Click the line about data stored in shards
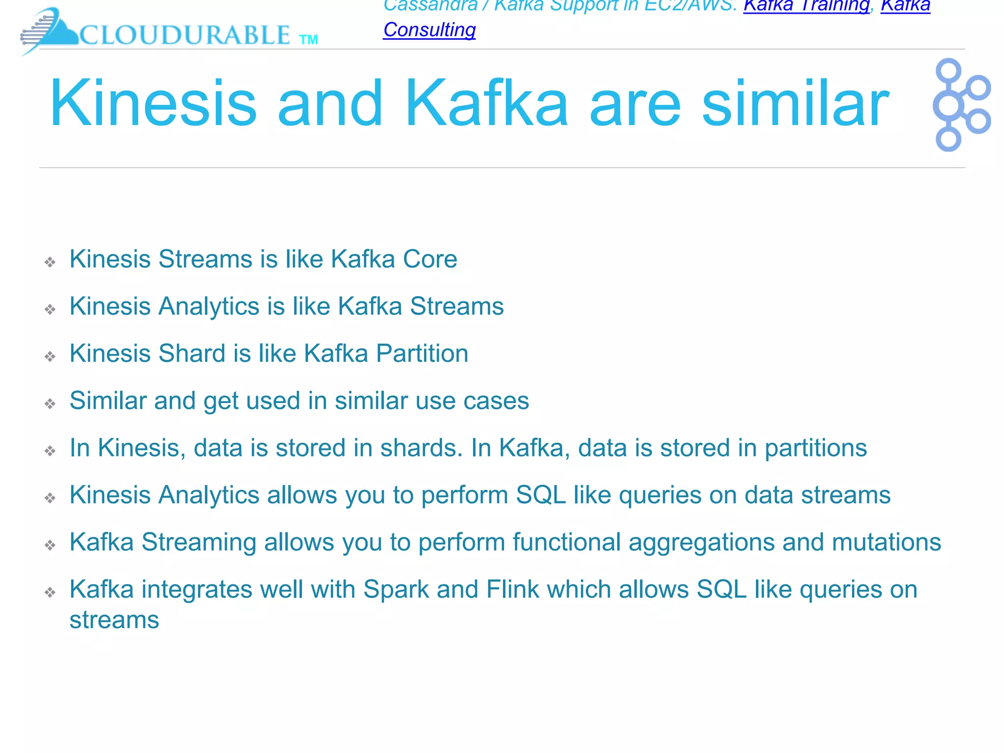1004x753 pixels. [468, 448]
